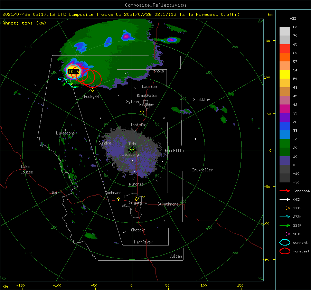Click the green 22JP arrow legend icon
The image size is (311, 290).
[285, 225]
